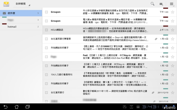Check the 晚上兼差 email checkbox
Screen dimensions: 177x110
tap(46, 48)
